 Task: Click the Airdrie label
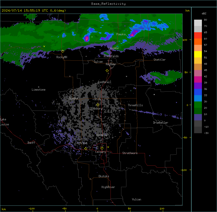(x=102, y=135)
